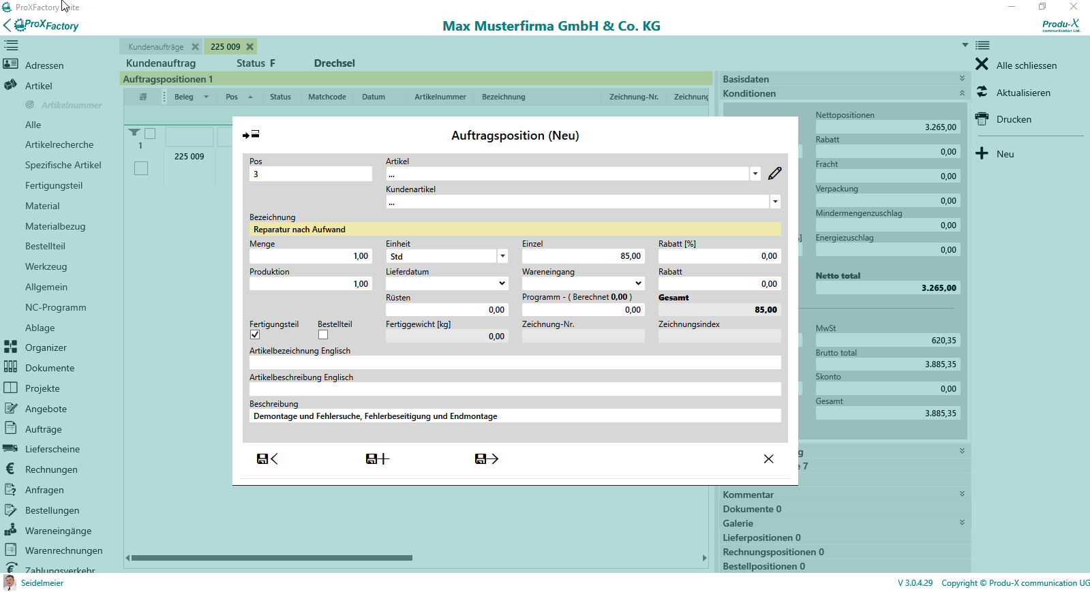
Task: Click the Anfragen sidebar icon
Action: [x=10, y=489]
